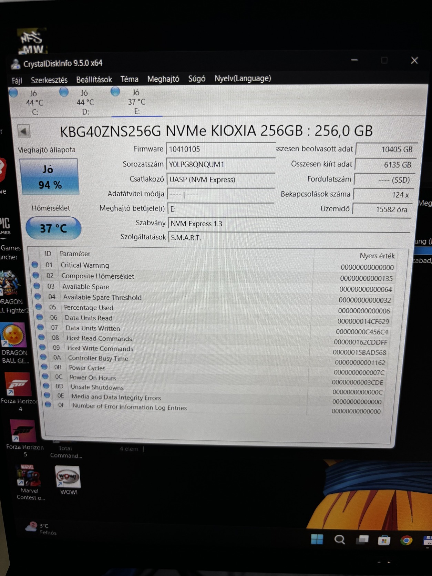432x576 pixels.
Task: Open the Beállítások menu
Action: point(94,80)
